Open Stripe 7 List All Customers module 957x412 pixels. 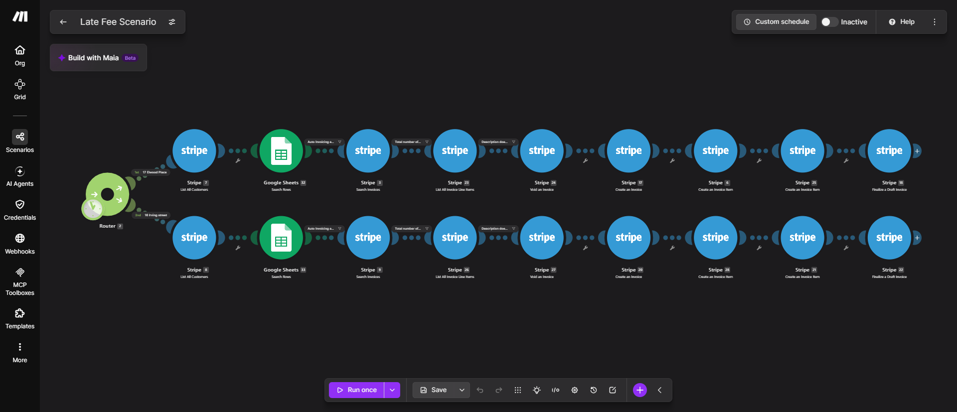point(194,151)
